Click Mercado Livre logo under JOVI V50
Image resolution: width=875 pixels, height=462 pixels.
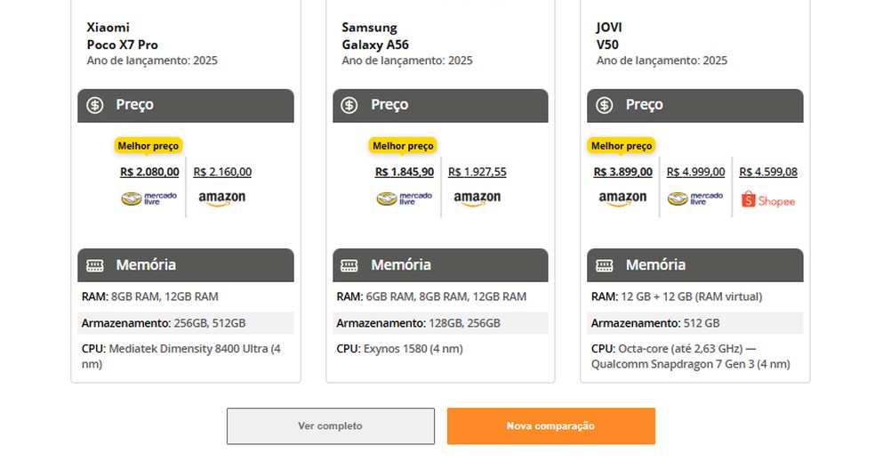point(695,199)
